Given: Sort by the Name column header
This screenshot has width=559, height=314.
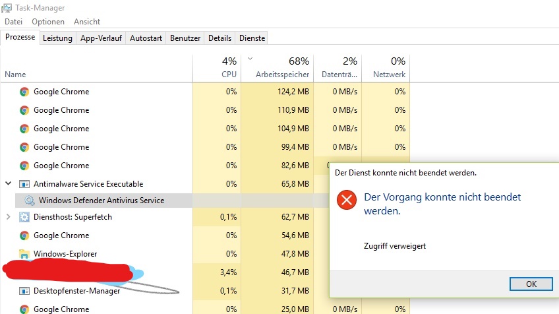Looking at the screenshot, I should coord(96,69).
